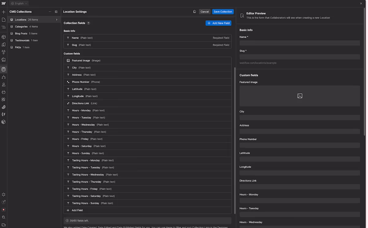Image resolution: width=368 pixels, height=228 pixels.
Task: Click the Collection fields help icon
Action: [89, 23]
